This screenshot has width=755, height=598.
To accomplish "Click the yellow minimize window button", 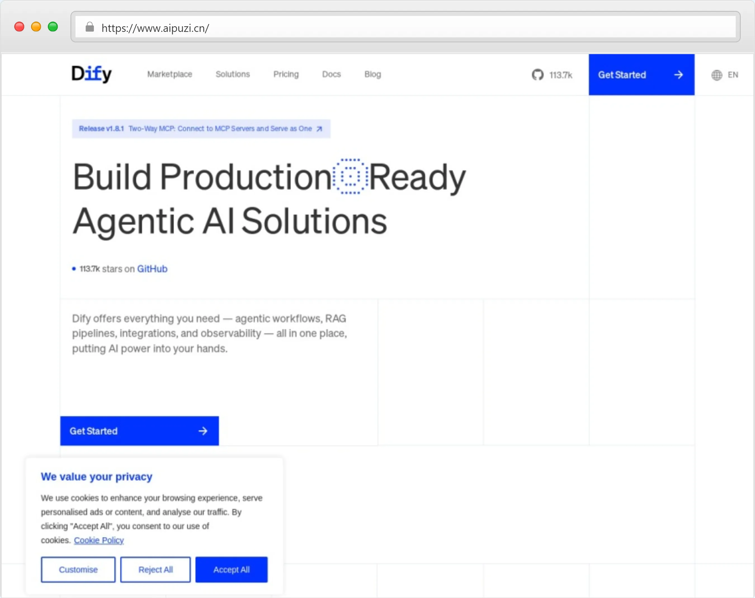I will [36, 27].
